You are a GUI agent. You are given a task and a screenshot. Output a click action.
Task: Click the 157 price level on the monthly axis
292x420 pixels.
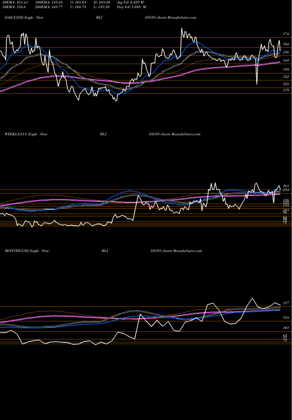pos(286,303)
